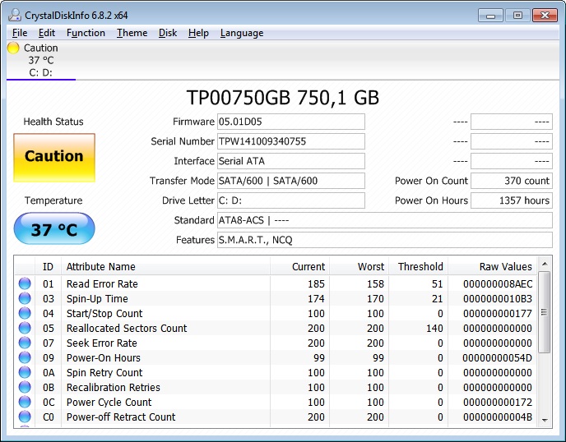Click the Power On Count value 370 count
This screenshot has width=566, height=442.
point(512,181)
